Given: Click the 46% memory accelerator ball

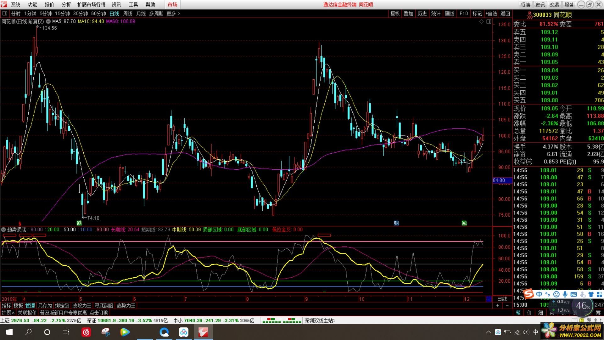Looking at the screenshot, I should tap(583, 306).
